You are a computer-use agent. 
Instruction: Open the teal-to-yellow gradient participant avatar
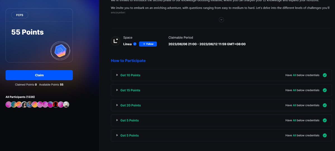(x=14, y=104)
